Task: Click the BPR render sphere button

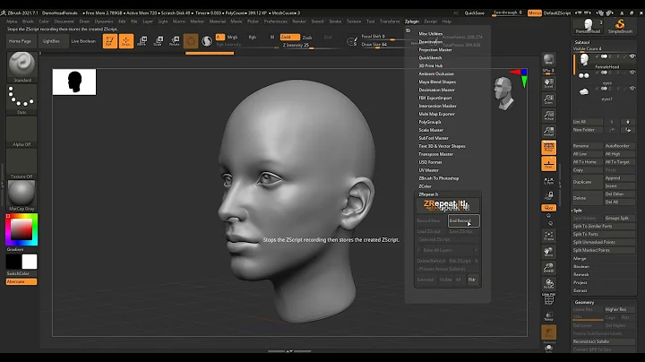Action: point(548,60)
